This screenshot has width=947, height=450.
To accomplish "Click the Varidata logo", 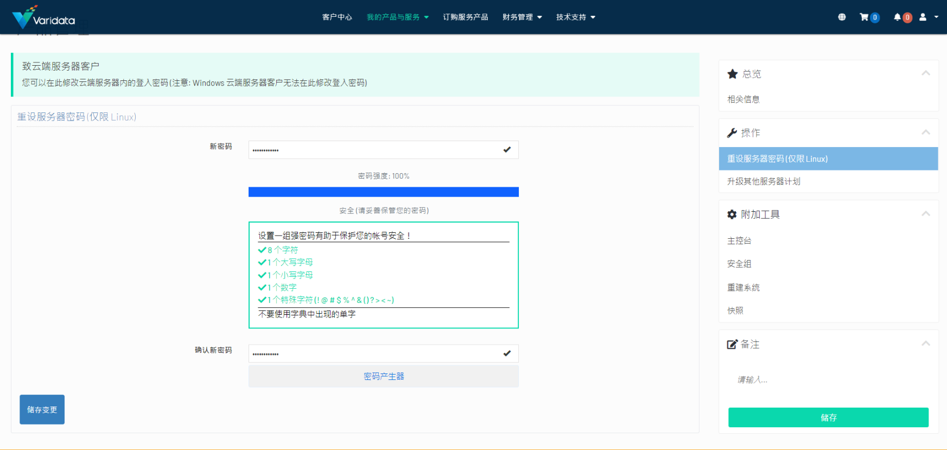I will pos(43,17).
